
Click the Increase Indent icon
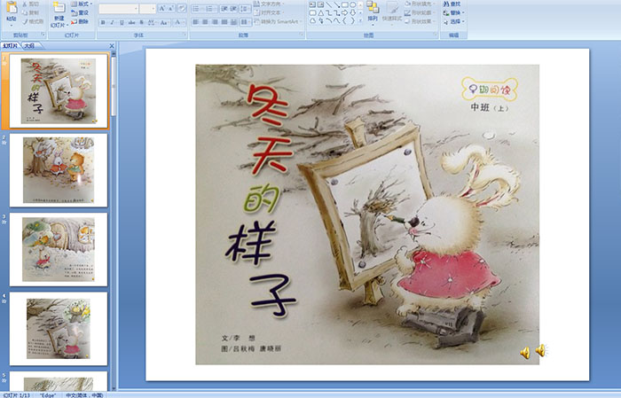233,9
